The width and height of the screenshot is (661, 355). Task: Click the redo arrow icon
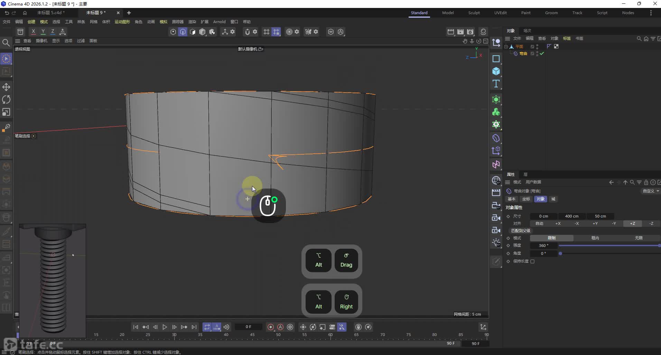click(14, 13)
